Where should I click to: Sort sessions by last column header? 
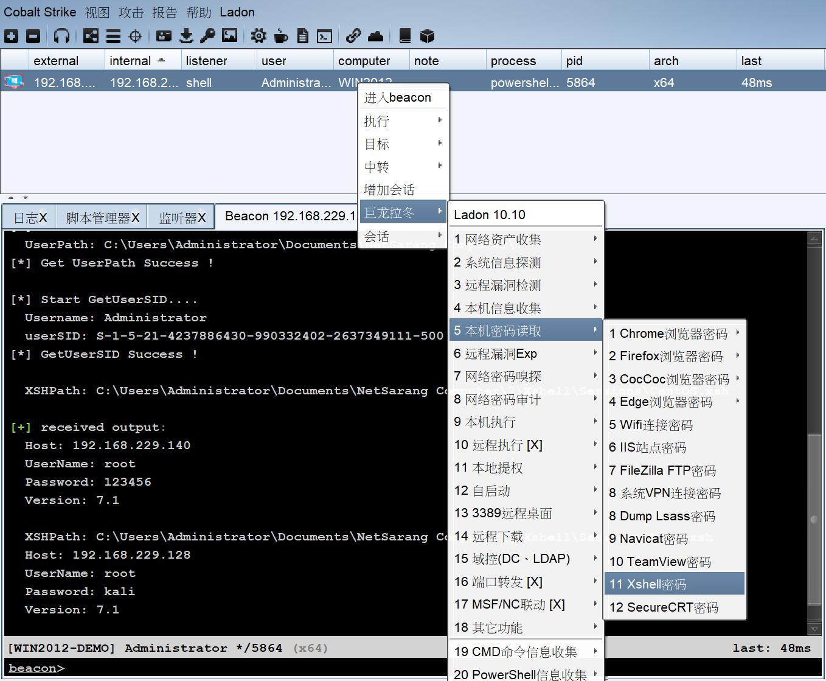pos(780,61)
